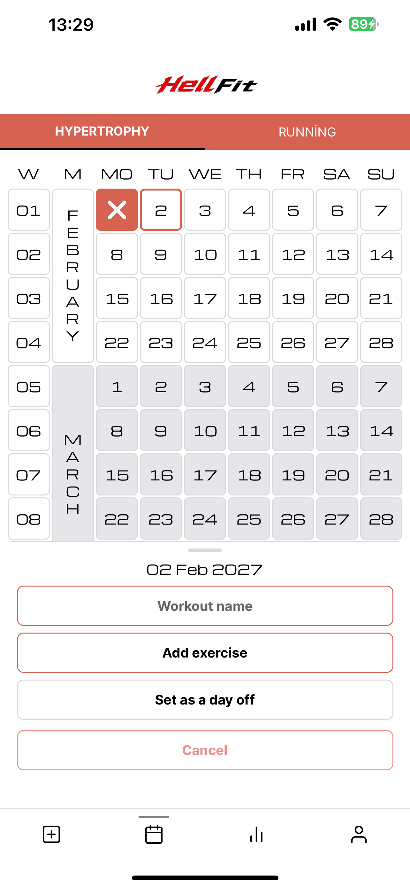Image resolution: width=410 pixels, height=888 pixels.
Task: Select the highlighted February 2 cell
Action: coord(161,210)
